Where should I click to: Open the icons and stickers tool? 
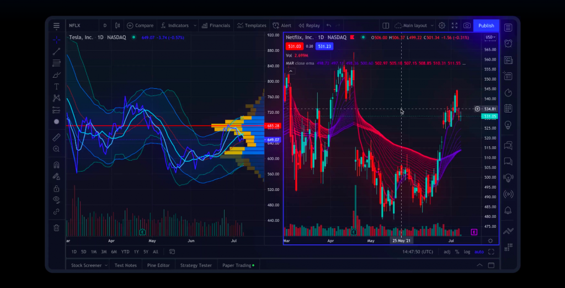coord(56,121)
